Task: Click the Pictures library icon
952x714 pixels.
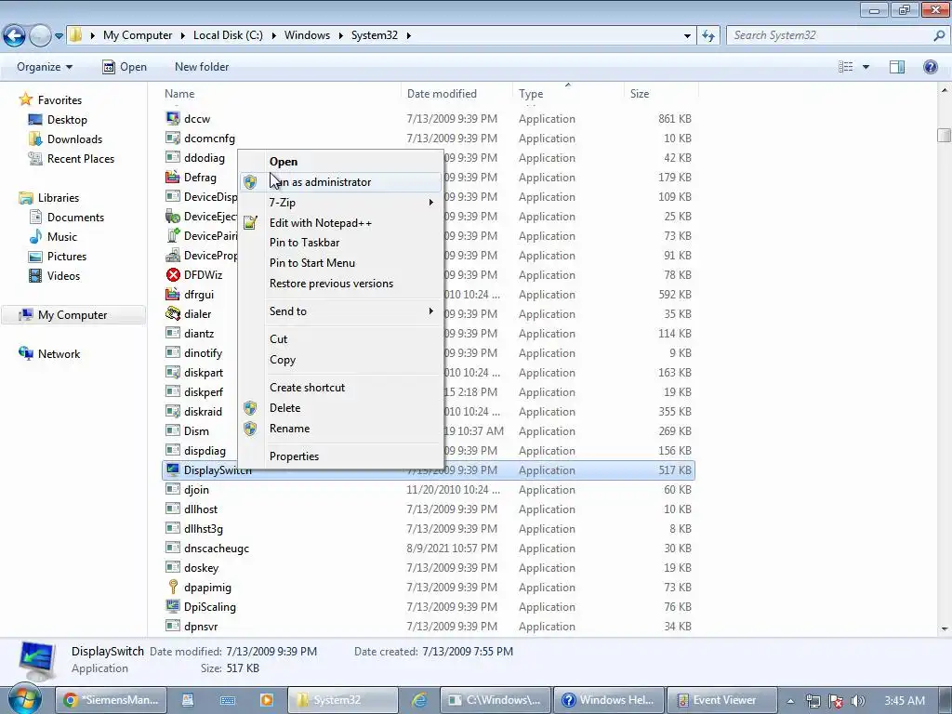Action: click(x=35, y=257)
